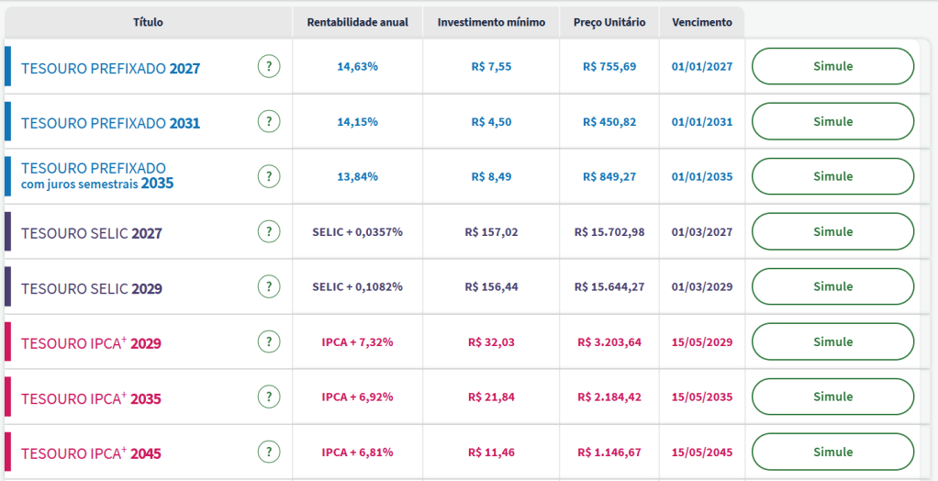938x481 pixels.
Task: Open help icon for Tesouro IPCA+ 2045
Action: click(x=268, y=452)
